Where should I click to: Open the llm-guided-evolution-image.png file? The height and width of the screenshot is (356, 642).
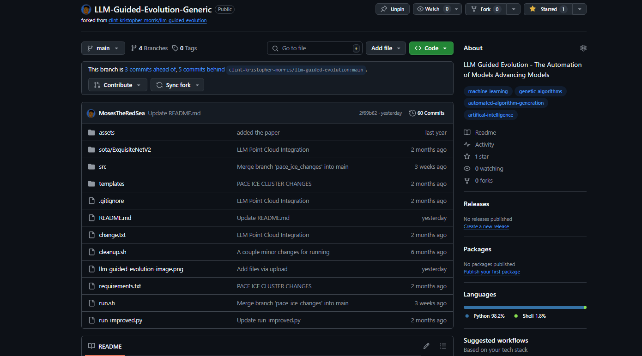tap(141, 269)
